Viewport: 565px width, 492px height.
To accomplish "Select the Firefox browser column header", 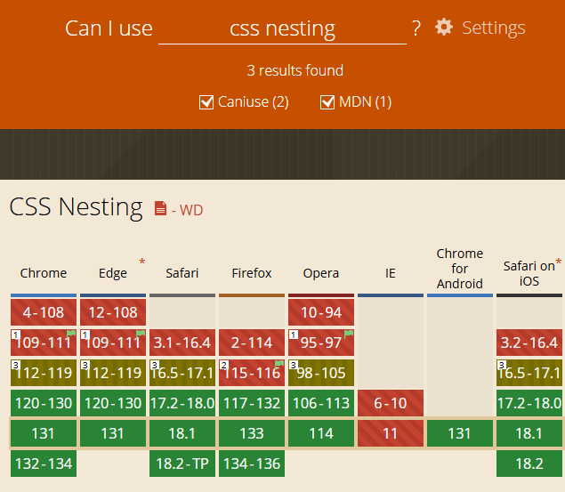I will [x=252, y=273].
